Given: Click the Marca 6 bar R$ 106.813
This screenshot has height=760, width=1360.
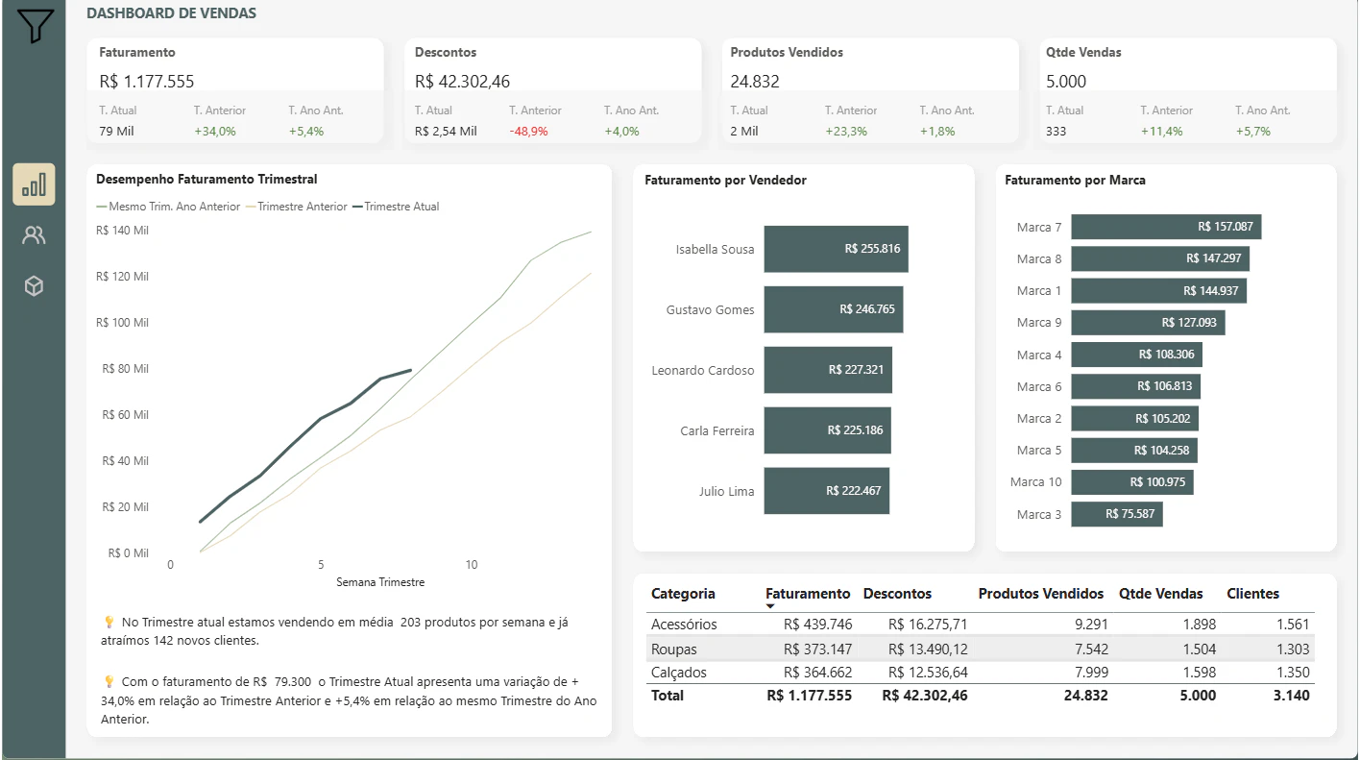Looking at the screenshot, I should tap(1136, 386).
